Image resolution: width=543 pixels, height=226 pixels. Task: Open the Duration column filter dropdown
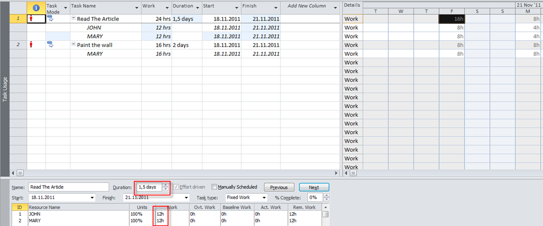click(197, 7)
